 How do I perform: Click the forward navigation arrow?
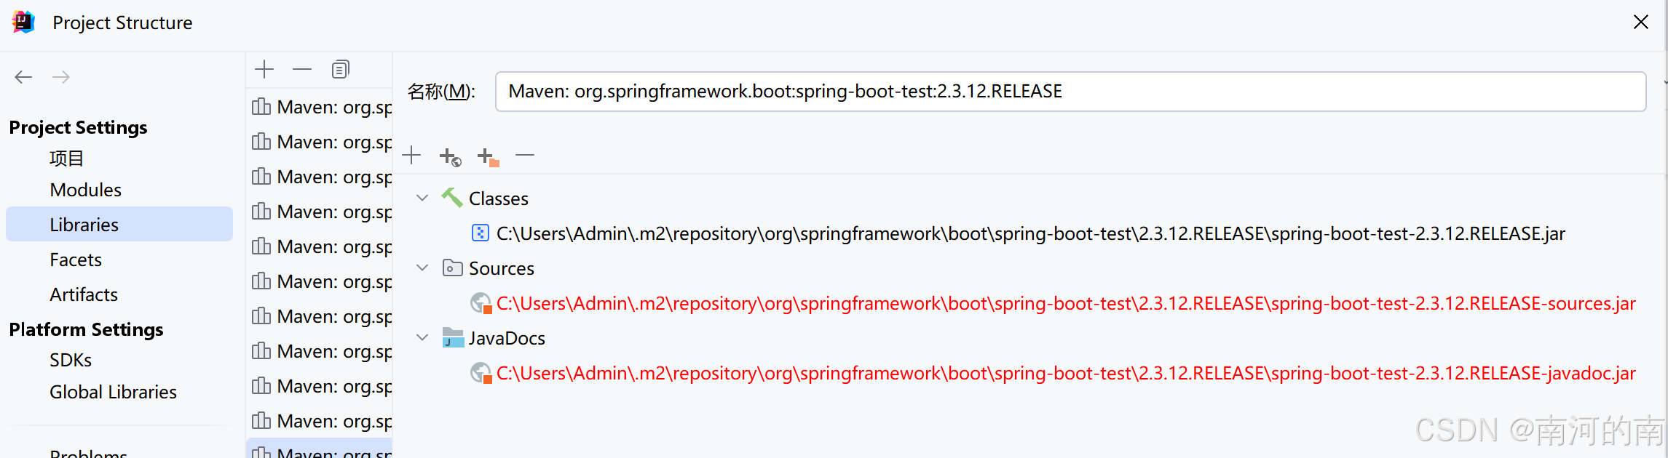pyautogui.click(x=61, y=77)
